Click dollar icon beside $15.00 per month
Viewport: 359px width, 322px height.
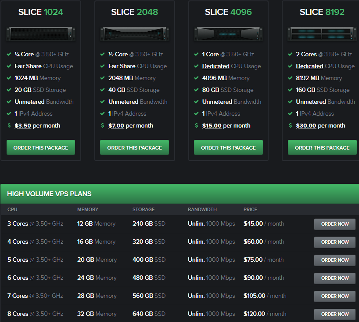tap(197, 125)
